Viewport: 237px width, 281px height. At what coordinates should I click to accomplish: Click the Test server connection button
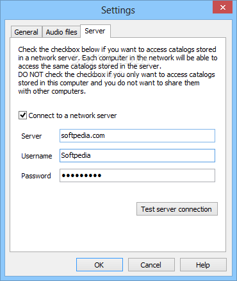point(177,209)
